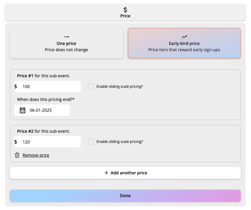Viewport: 251px width, 210px height.
Task: Click the plus icon in Add another price
Action: click(106, 173)
